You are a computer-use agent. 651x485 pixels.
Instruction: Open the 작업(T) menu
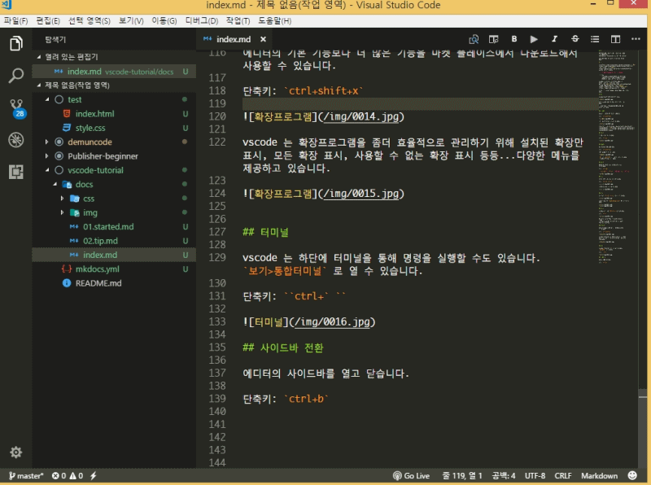[238, 21]
